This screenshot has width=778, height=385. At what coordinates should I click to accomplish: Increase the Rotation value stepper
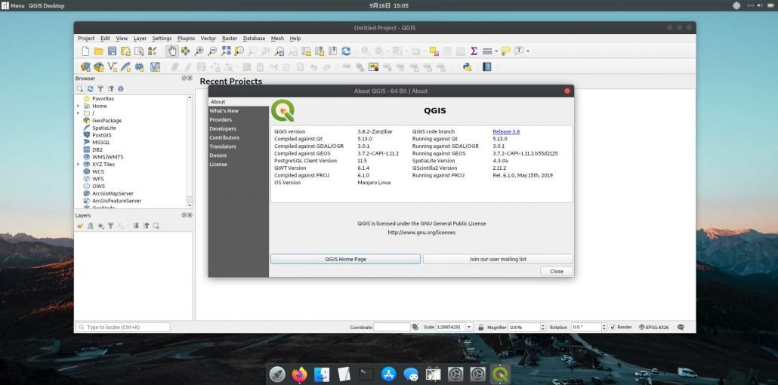604,325
